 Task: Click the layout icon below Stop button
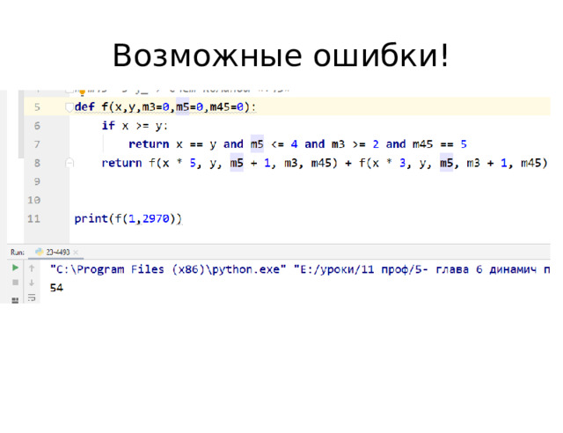tap(15, 300)
